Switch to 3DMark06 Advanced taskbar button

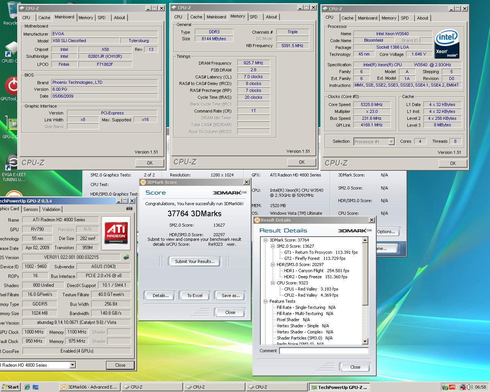(x=90, y=387)
